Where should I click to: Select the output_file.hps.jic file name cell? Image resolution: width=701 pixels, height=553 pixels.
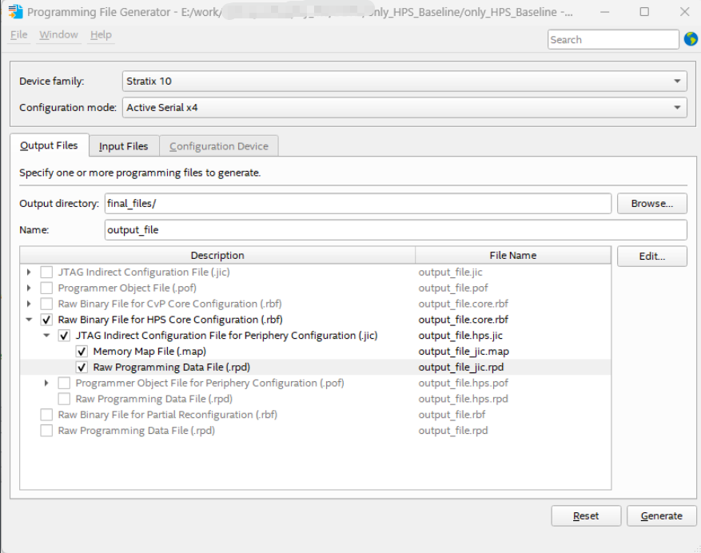coord(460,336)
